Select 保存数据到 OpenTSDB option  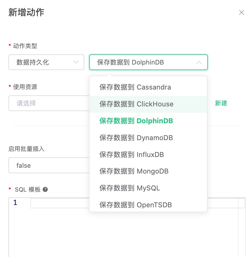135,205
